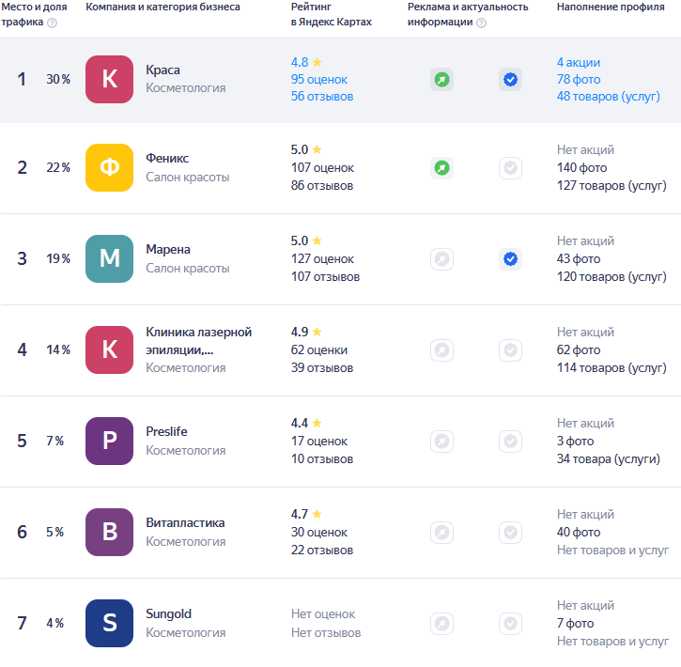Click the inactive advertising icon for Preslife
This screenshot has height=667, width=681.
pos(442,442)
